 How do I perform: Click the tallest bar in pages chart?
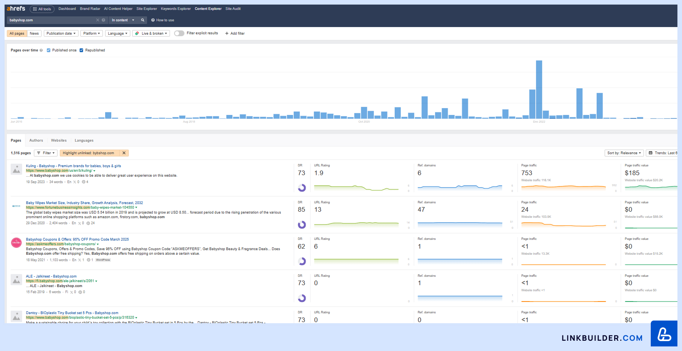[x=539, y=89]
